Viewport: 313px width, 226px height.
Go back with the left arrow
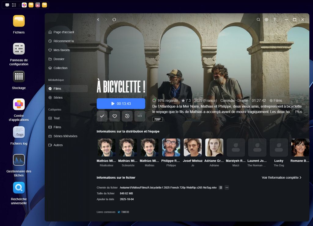pos(98,20)
